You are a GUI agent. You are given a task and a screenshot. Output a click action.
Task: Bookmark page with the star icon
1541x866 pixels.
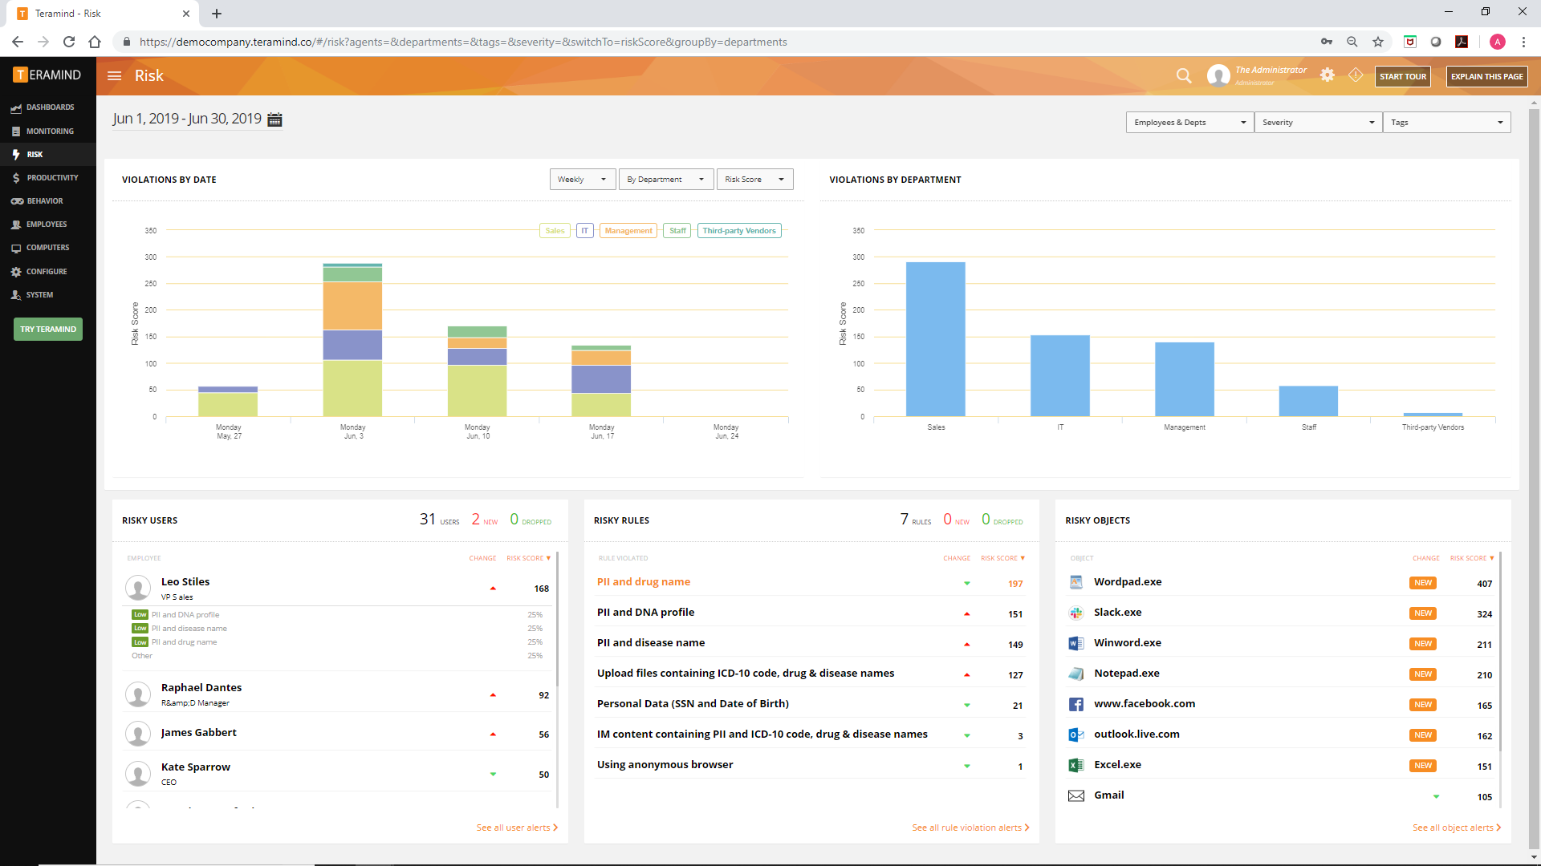1378,42
